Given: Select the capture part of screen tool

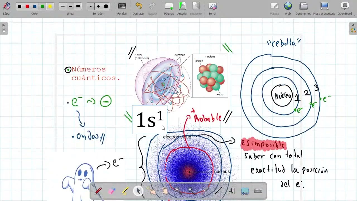Looking at the screenshot, I should click(245, 191).
